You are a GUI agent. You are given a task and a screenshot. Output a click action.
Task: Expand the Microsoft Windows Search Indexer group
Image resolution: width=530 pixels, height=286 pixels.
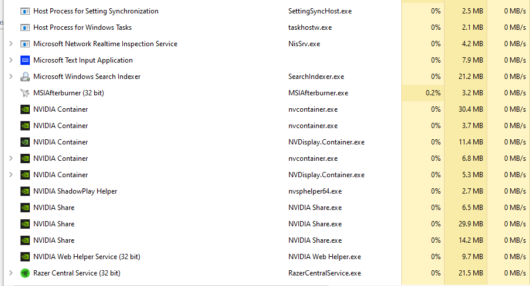11,77
